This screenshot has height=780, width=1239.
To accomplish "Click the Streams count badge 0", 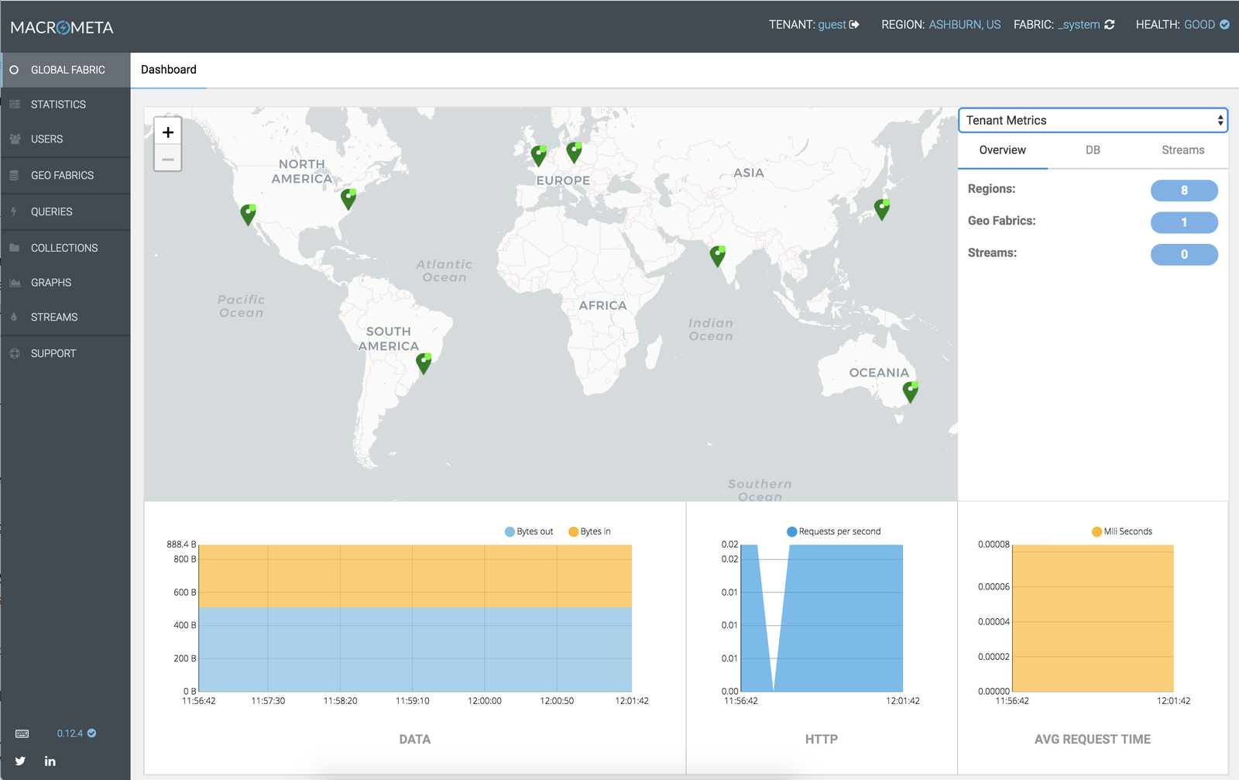I will click(x=1184, y=254).
